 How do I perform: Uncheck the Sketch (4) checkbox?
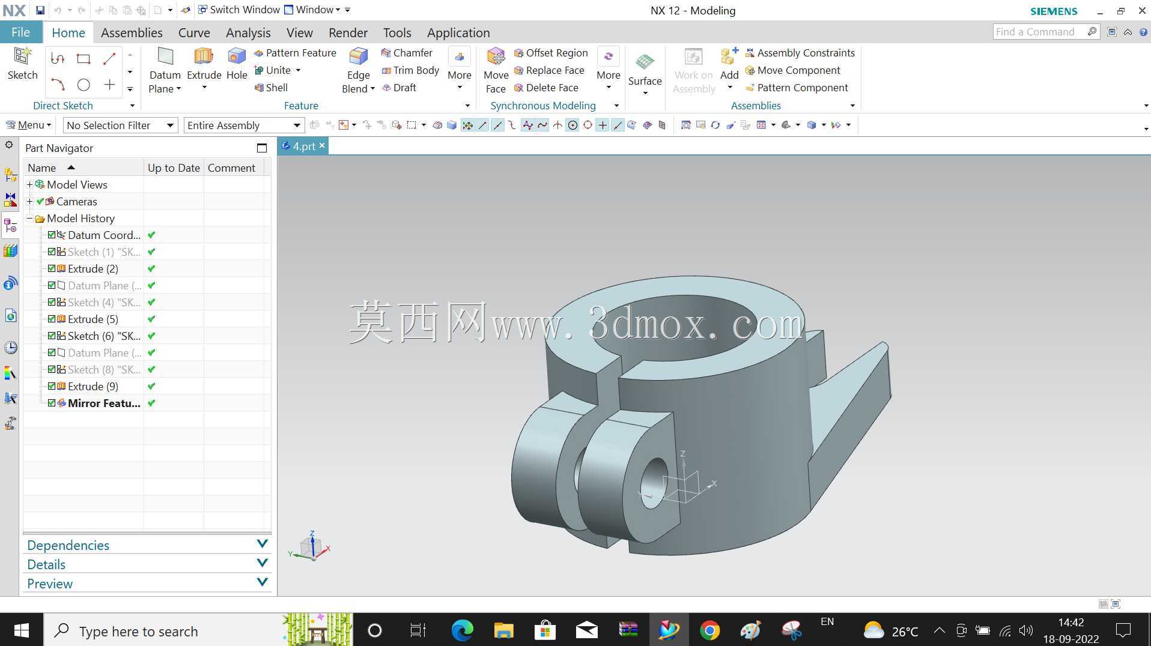coord(52,303)
